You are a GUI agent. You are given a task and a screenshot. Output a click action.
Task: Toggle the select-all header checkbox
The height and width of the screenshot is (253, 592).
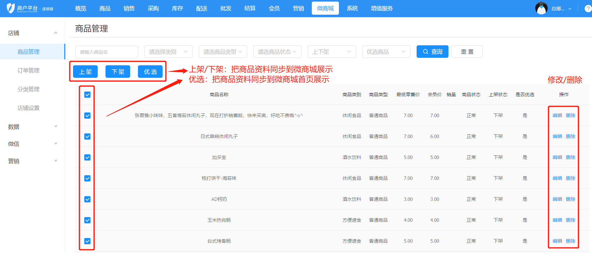[87, 95]
